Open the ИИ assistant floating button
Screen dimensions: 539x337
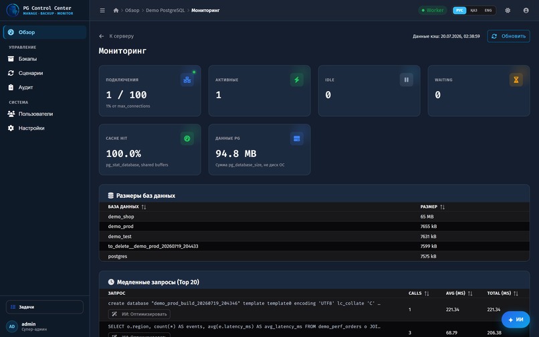click(x=516, y=320)
